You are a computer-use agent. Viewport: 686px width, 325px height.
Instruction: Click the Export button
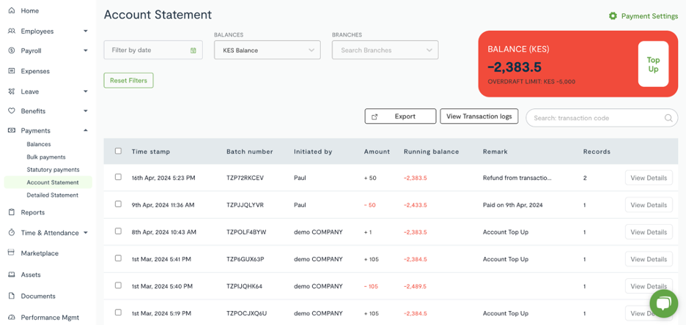point(400,116)
